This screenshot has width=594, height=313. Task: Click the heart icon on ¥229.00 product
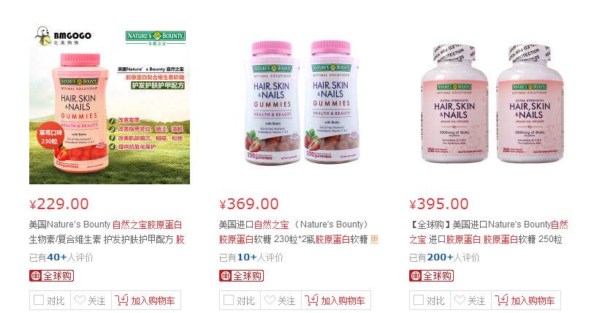(80, 300)
